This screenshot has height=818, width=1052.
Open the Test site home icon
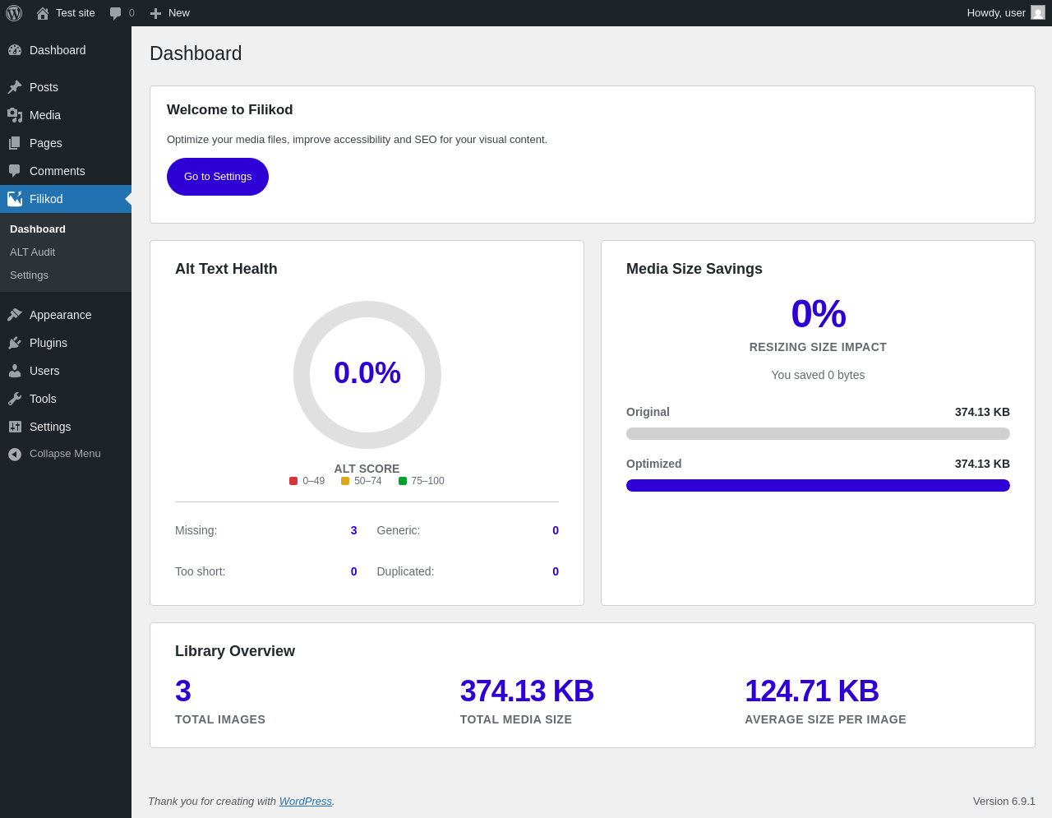43,13
